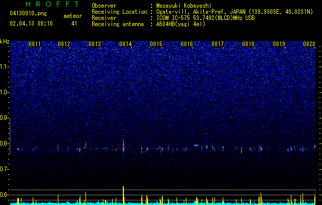Click the meteor count label
This screenshot has width=322, height=205.
(73, 16)
